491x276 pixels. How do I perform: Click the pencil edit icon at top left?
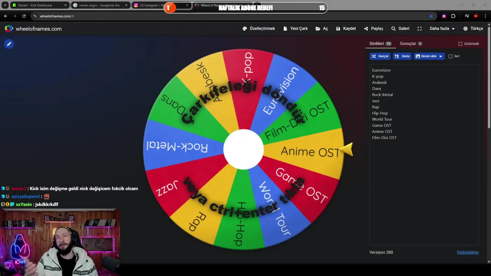(9, 44)
